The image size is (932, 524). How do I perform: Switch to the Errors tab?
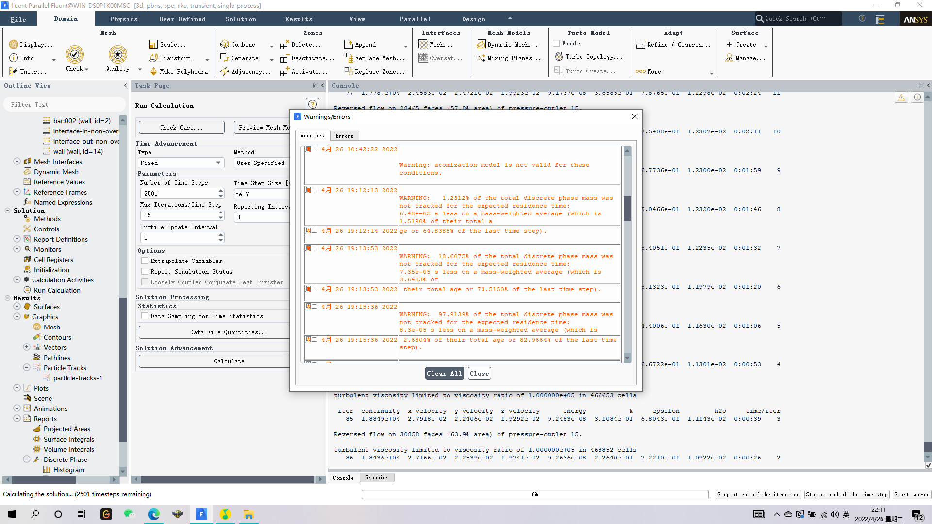click(x=344, y=136)
